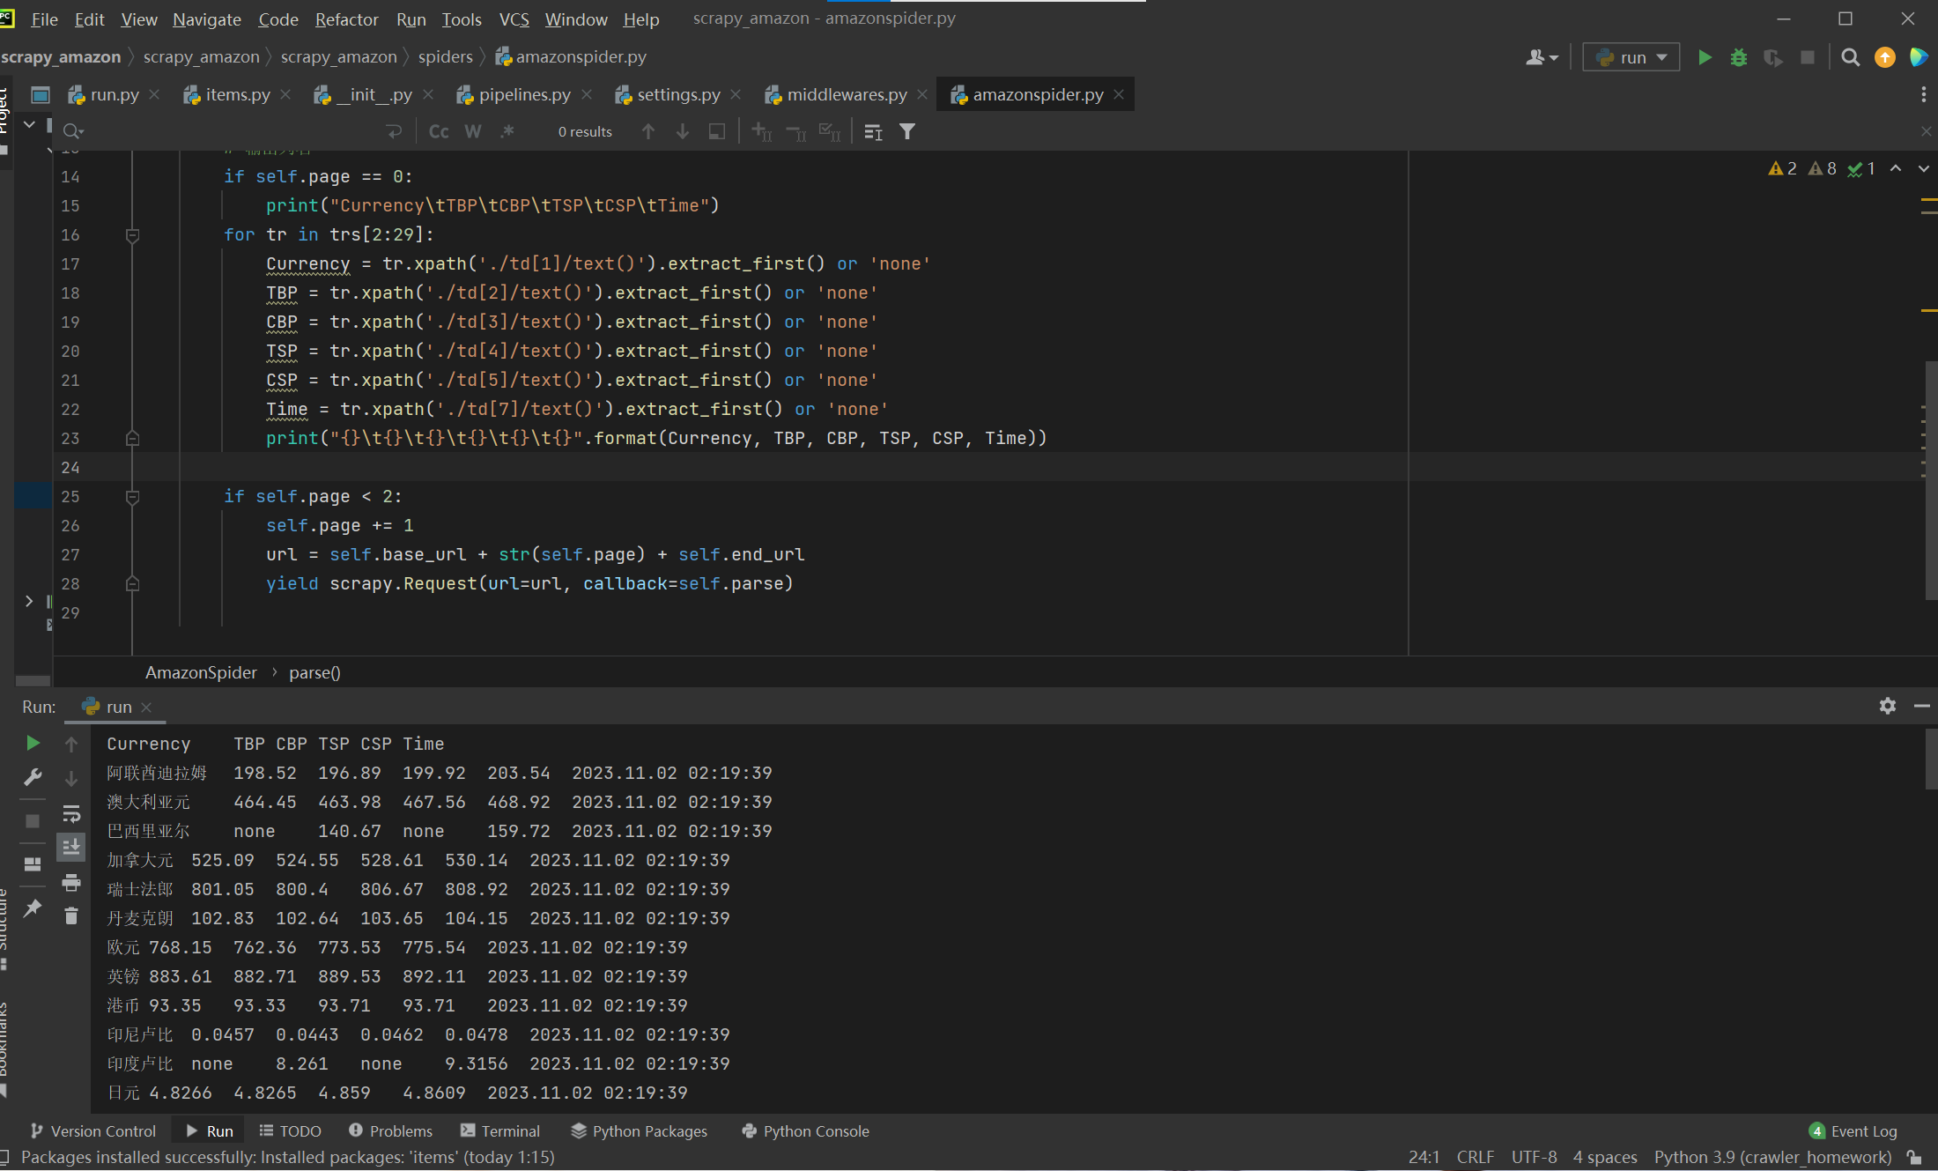Image resolution: width=1938 pixels, height=1171 pixels.
Task: Open Run panel settings gear
Action: pyautogui.click(x=1888, y=706)
